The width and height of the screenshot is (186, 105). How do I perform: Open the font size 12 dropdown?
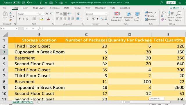click(44, 14)
